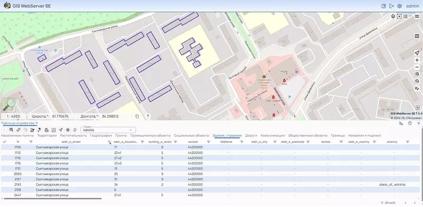Viewport: 423px width, 207px height.
Task: Collapse the attribute panel with double chevron
Action: tap(419, 123)
